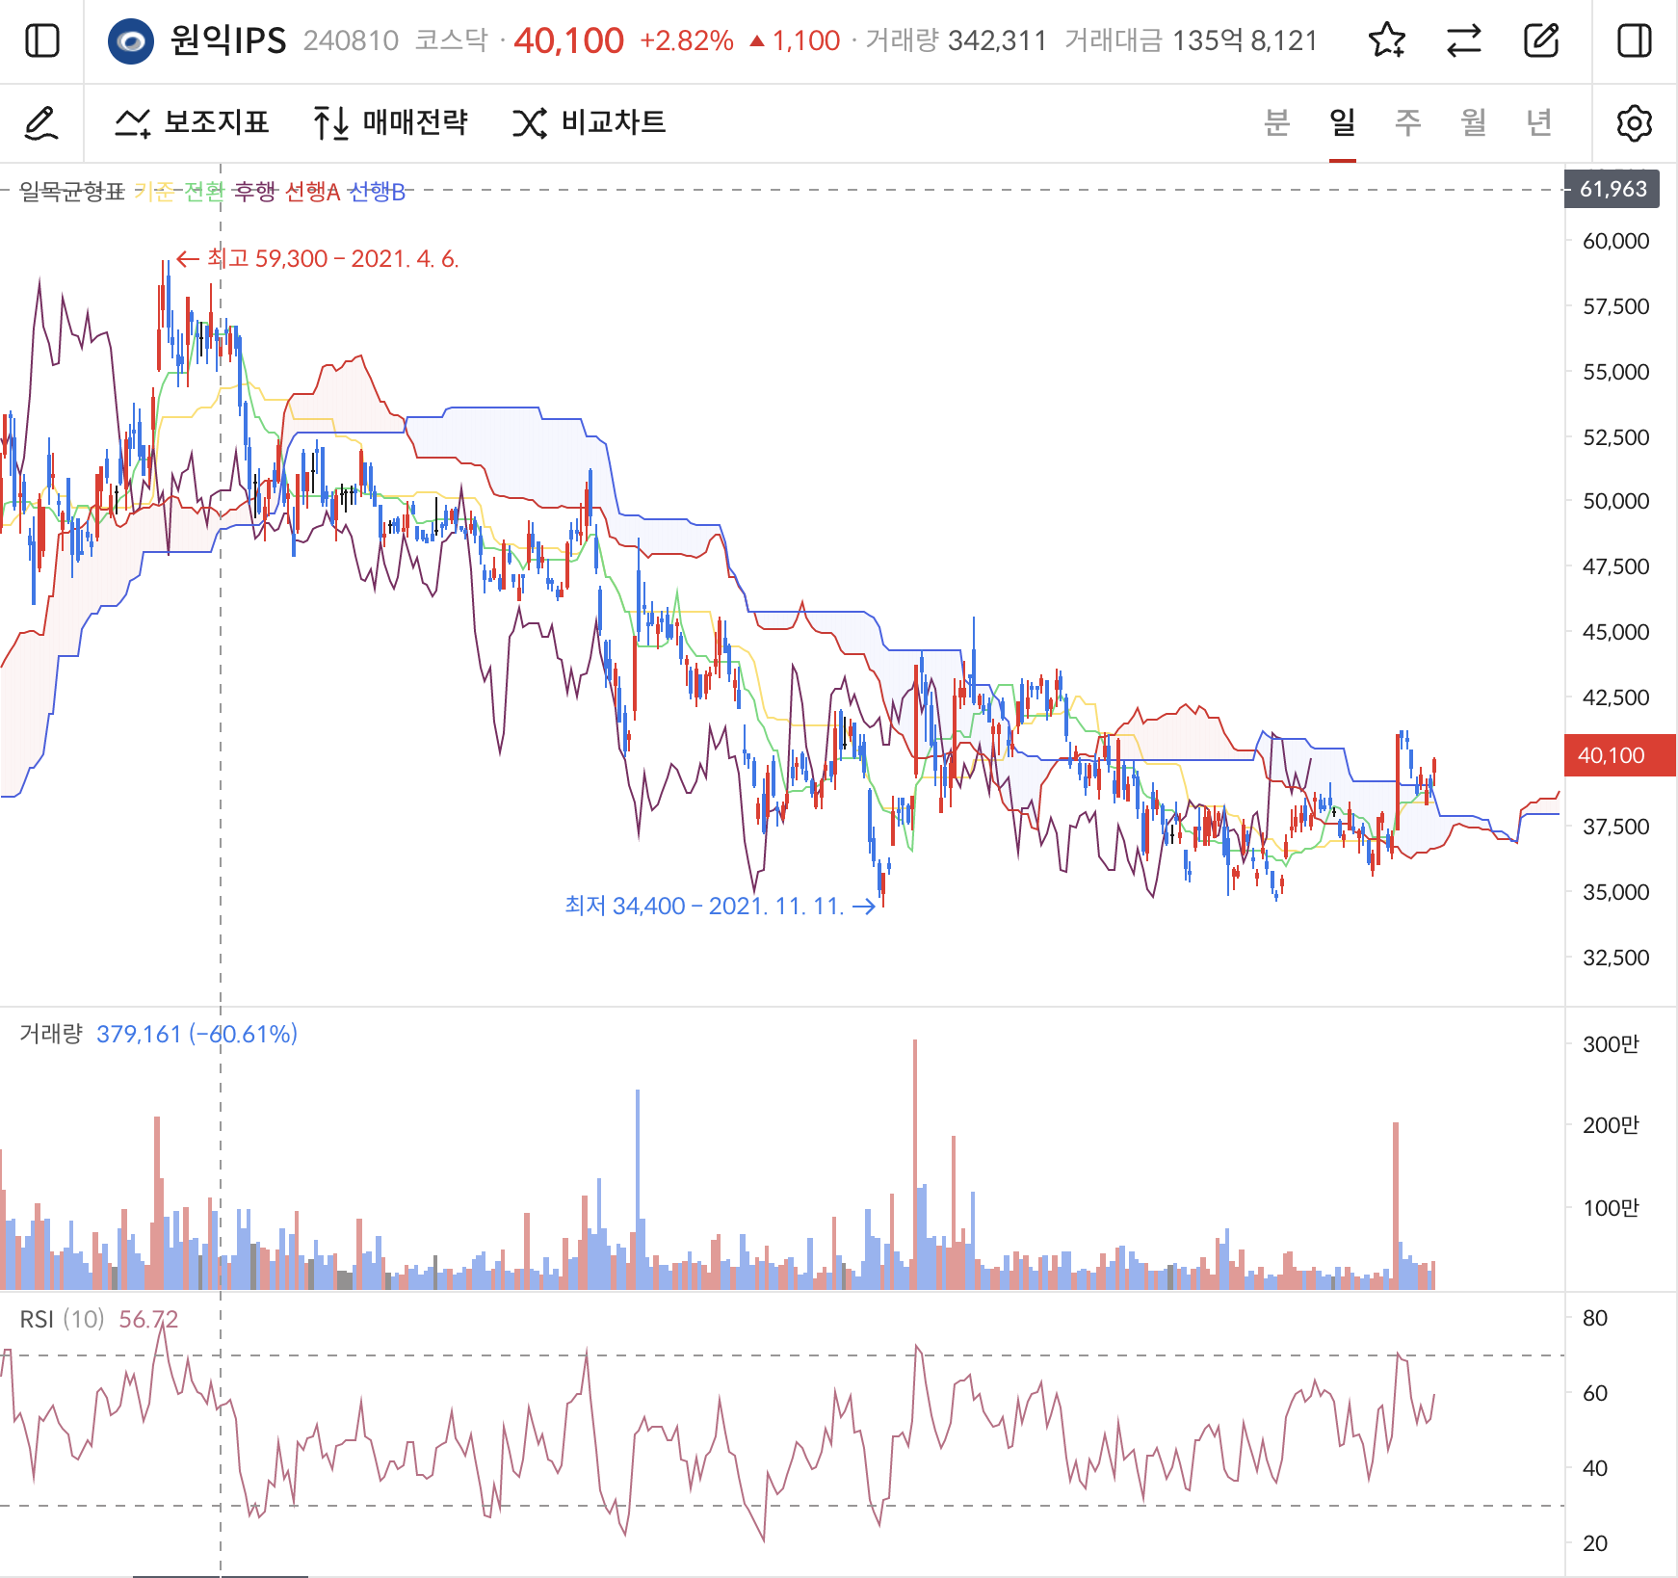This screenshot has width=1678, height=1578.
Task: Switch to 분 minute interval
Action: tap(1277, 122)
